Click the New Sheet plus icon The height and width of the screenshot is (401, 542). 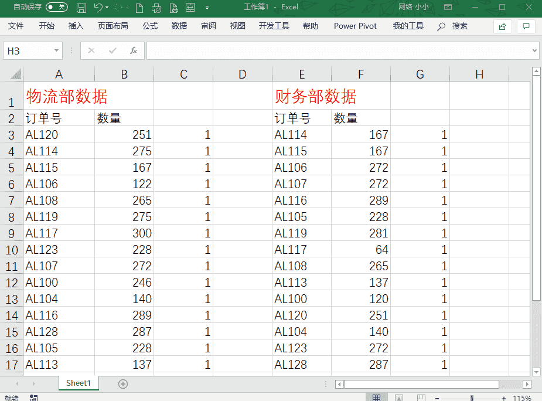123,383
